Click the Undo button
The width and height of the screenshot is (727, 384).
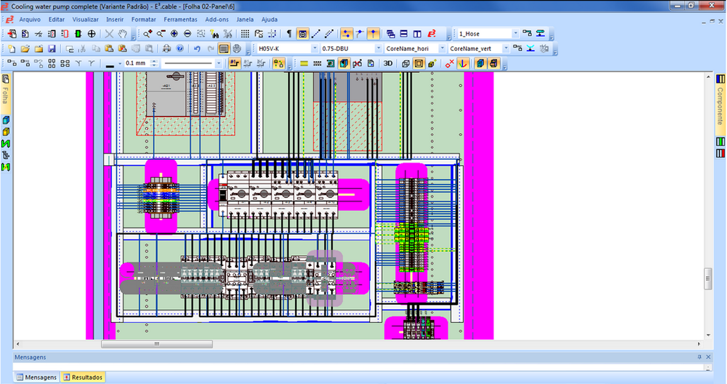[x=197, y=49]
